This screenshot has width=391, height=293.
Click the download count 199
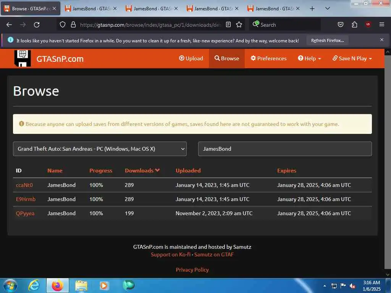pos(129,213)
